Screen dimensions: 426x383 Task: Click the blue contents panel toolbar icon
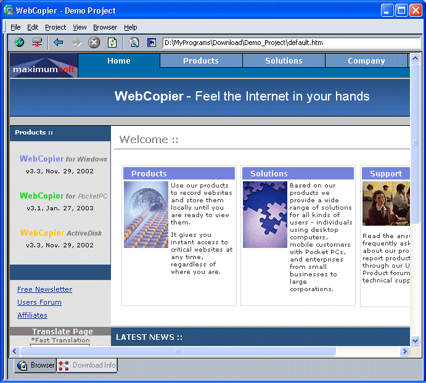pyautogui.click(x=151, y=43)
